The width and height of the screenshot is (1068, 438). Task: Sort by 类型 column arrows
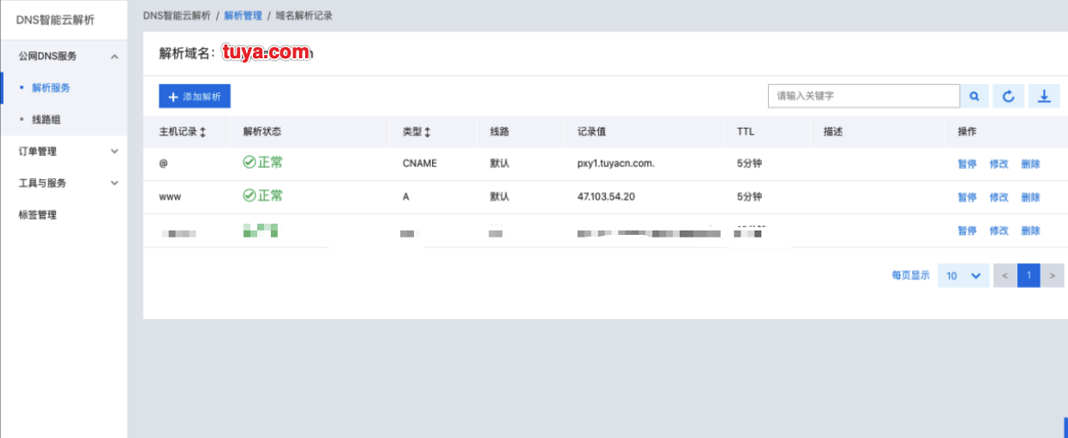click(x=427, y=132)
